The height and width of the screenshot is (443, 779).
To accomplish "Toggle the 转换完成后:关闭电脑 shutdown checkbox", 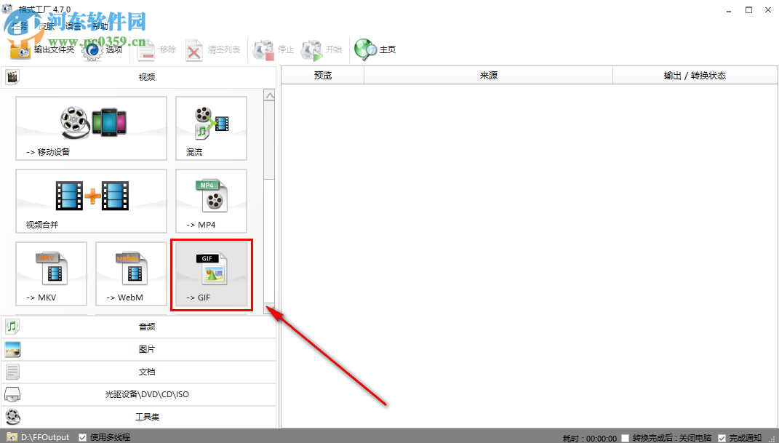I will 625,438.
